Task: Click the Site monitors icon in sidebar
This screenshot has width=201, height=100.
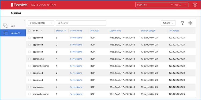Action: coord(6,26)
